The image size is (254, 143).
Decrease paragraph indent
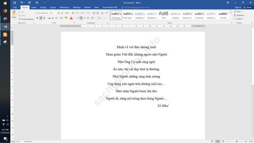coord(94,13)
